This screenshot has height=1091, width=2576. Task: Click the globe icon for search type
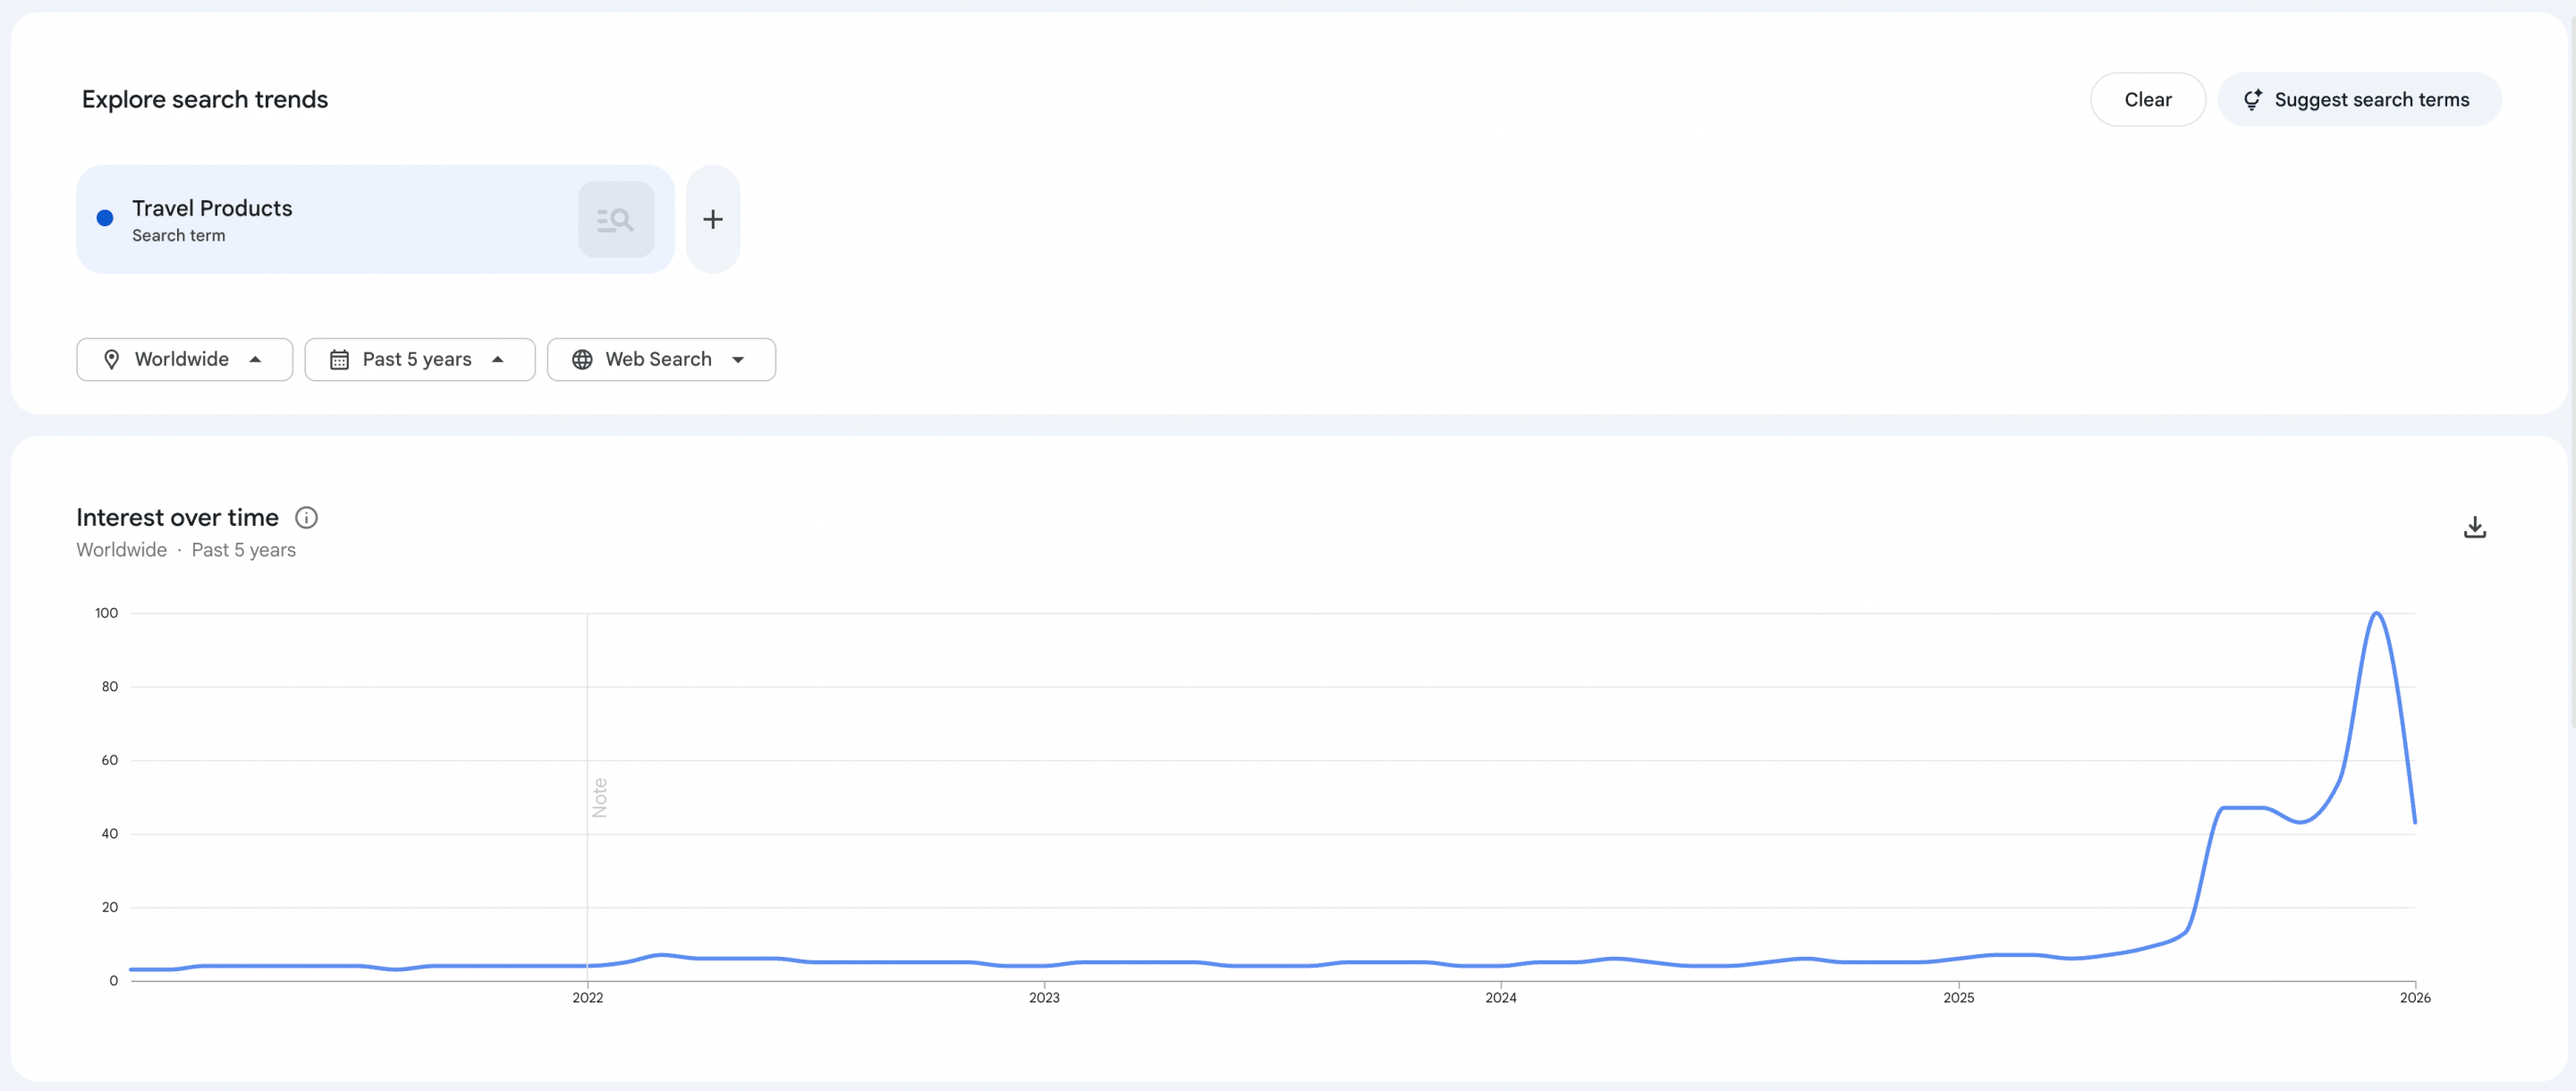pyautogui.click(x=582, y=359)
